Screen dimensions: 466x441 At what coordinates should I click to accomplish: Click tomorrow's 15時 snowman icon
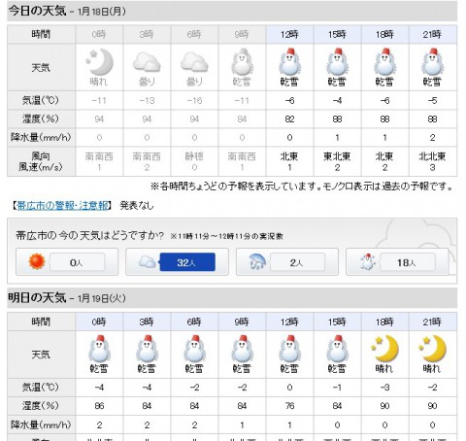click(x=337, y=349)
